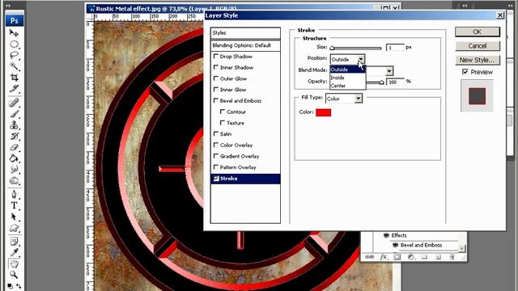Select the Clone Stamp tool
The width and height of the screenshot is (518, 291).
point(14,125)
